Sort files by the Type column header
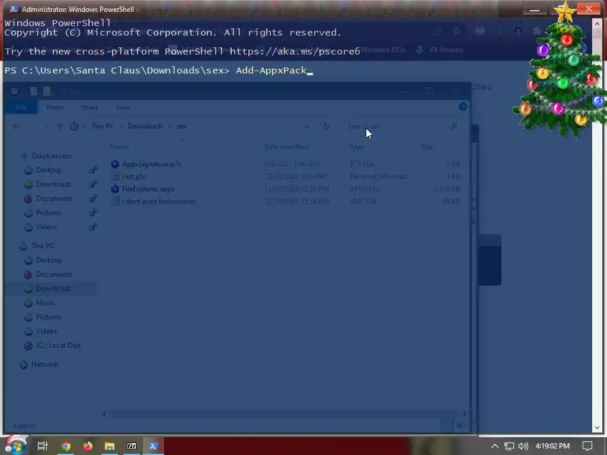The width and height of the screenshot is (607, 455). (x=357, y=147)
